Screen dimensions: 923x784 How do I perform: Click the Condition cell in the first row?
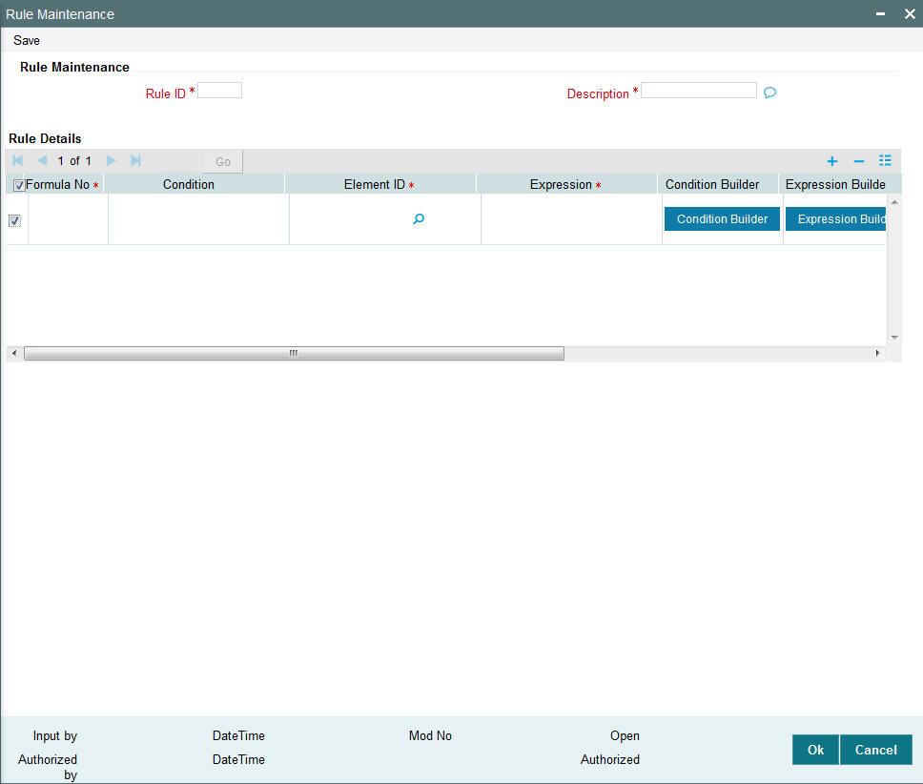(198, 219)
